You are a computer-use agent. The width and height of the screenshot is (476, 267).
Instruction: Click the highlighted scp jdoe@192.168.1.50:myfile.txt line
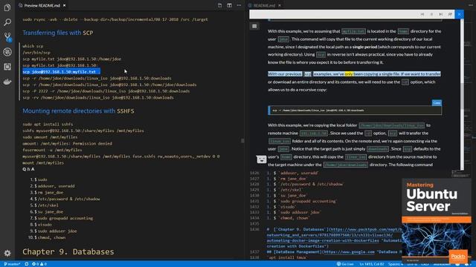61,72
